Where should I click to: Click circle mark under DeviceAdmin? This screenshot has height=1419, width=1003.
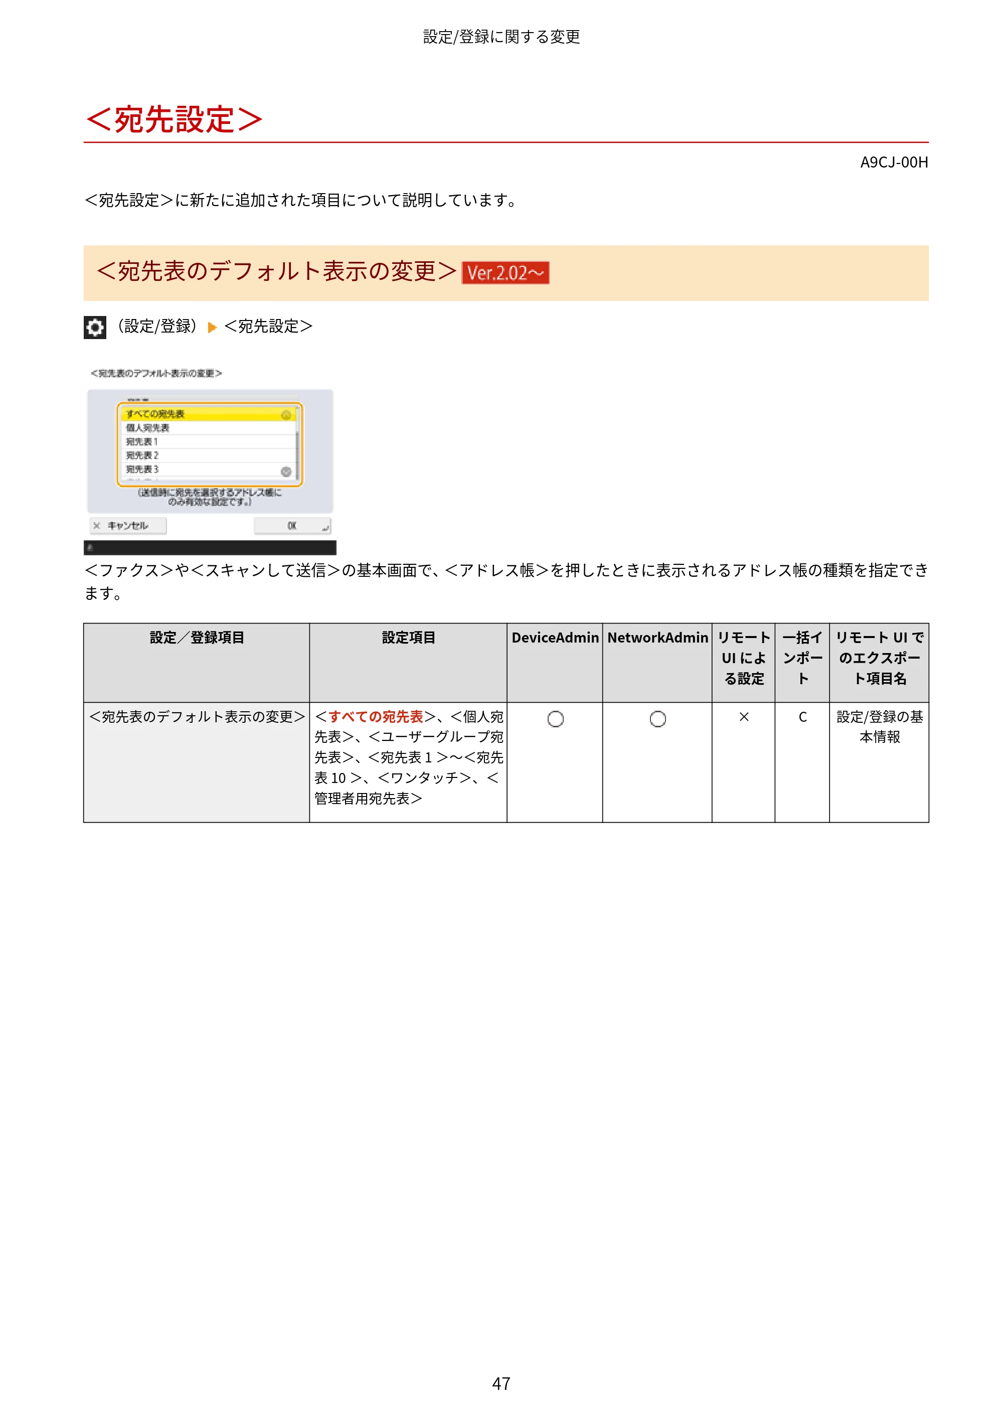(556, 719)
